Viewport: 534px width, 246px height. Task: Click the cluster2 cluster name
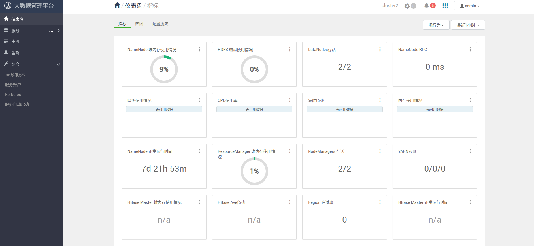click(390, 6)
